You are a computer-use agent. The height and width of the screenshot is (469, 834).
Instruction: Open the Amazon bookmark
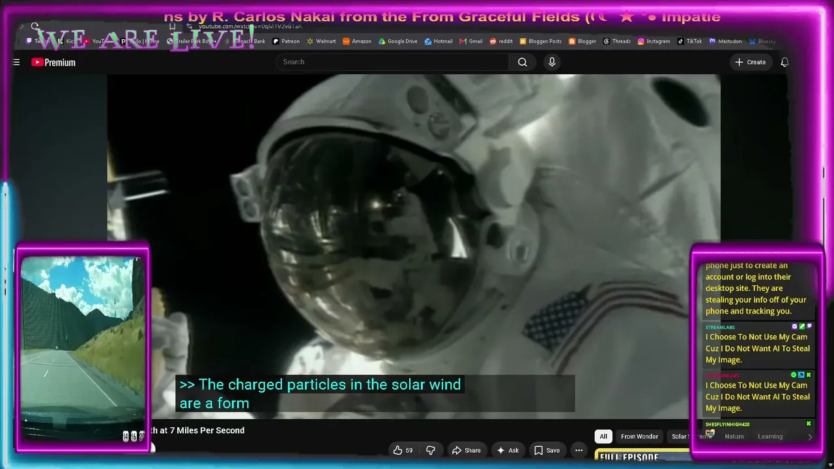click(357, 41)
